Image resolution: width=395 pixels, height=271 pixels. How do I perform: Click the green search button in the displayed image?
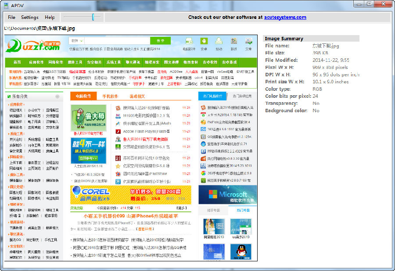tap(160, 40)
